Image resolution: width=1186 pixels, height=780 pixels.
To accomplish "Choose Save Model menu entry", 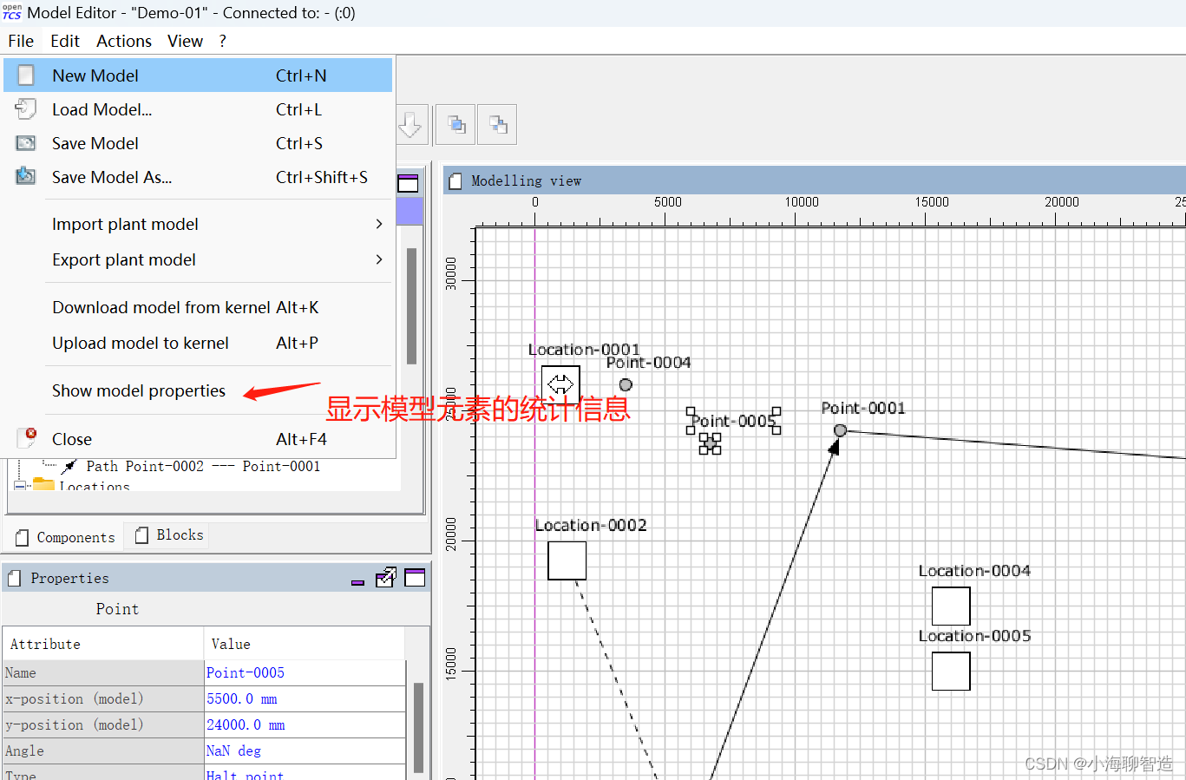I will tap(198, 143).
